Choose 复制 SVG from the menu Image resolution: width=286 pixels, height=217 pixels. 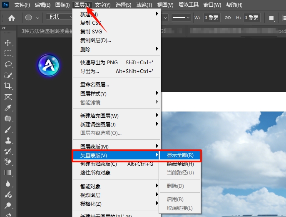117,32
